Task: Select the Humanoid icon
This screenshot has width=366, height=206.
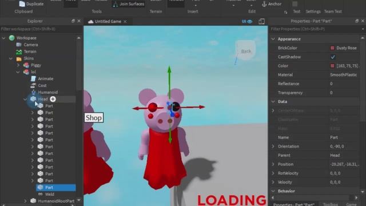Action: (33, 92)
